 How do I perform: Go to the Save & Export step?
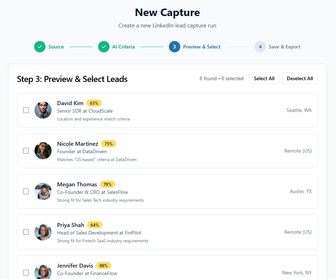pos(284,47)
